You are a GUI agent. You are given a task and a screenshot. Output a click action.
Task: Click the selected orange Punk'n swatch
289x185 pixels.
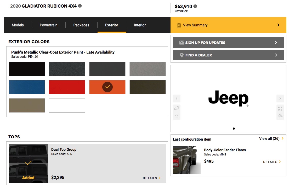tap(107, 87)
